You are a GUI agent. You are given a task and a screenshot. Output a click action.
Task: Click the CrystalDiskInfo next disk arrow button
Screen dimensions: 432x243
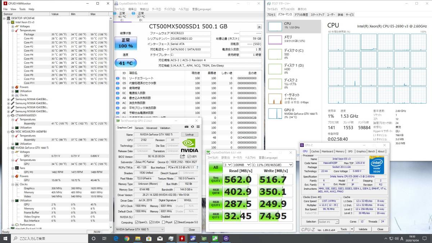[260, 27]
